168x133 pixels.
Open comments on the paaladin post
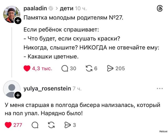pos(65,68)
